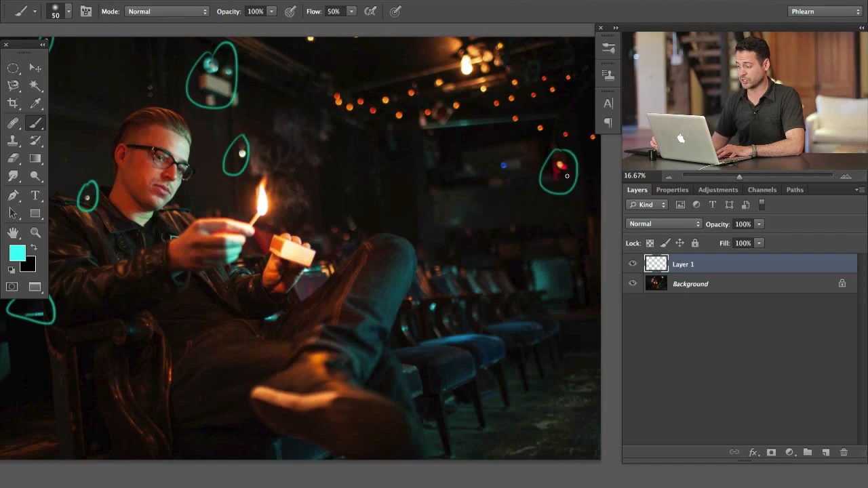Select the Dodge tool
The height and width of the screenshot is (488, 868).
(35, 176)
